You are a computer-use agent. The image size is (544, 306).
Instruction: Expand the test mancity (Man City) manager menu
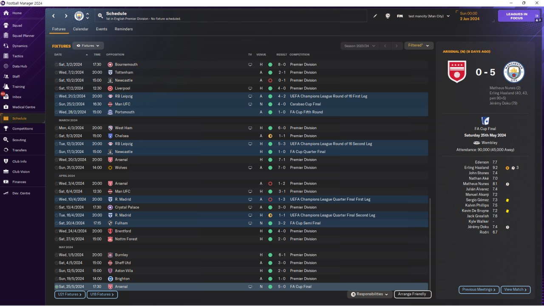(x=429, y=16)
